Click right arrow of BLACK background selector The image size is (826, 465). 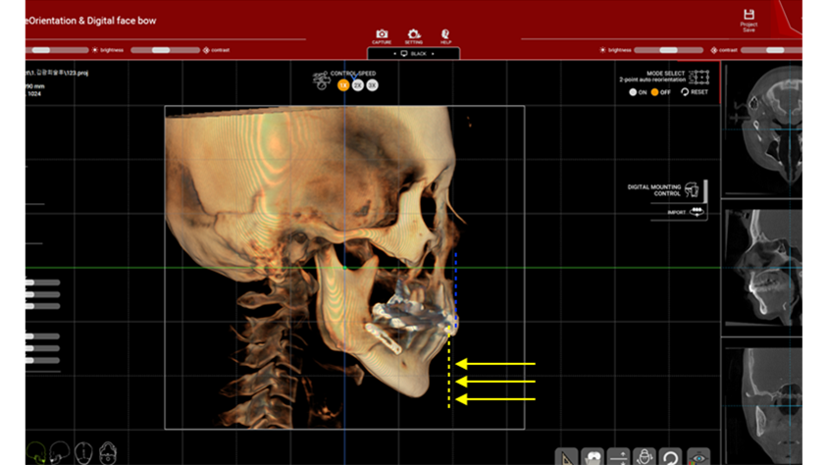tap(434, 54)
